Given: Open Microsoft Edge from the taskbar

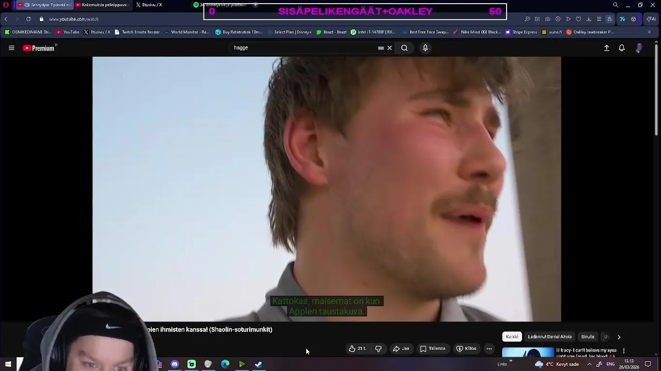Looking at the screenshot, I should point(225,364).
